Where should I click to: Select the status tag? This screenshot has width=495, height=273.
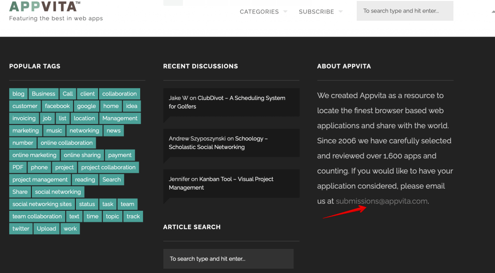pyautogui.click(x=87, y=205)
